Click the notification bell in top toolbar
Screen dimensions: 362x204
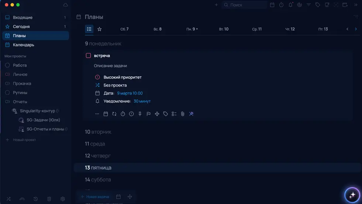290,5
